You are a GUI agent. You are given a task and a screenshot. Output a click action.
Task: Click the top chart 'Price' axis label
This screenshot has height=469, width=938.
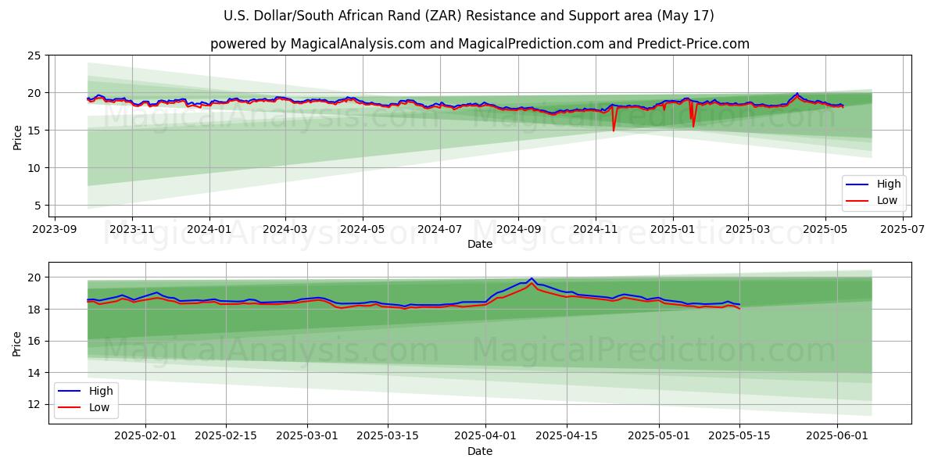(x=17, y=136)
